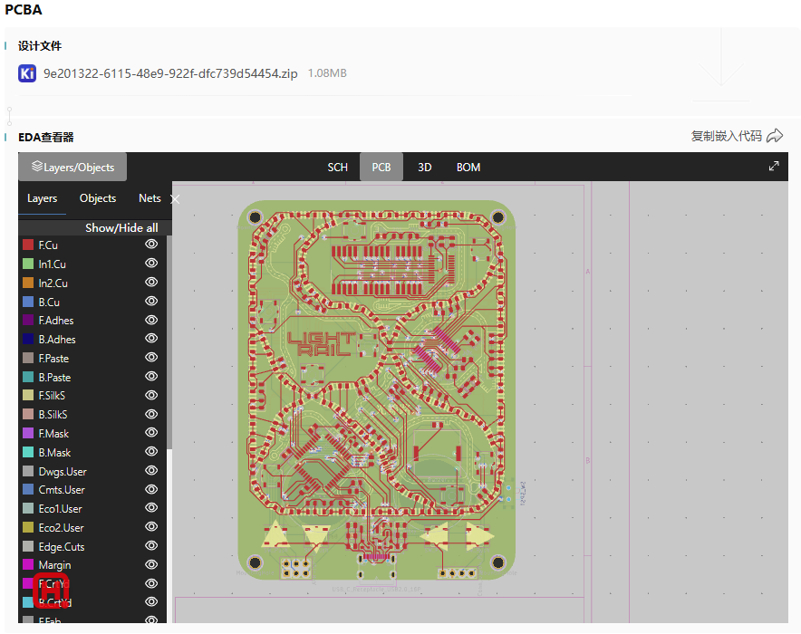Click the share embed code arrow icon

775,136
